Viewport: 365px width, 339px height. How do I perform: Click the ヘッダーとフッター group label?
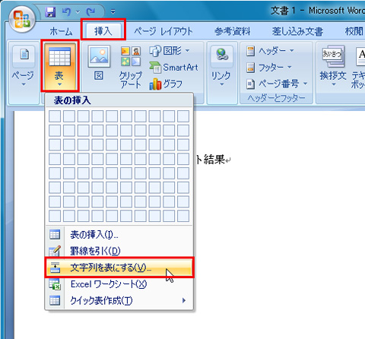(x=277, y=98)
